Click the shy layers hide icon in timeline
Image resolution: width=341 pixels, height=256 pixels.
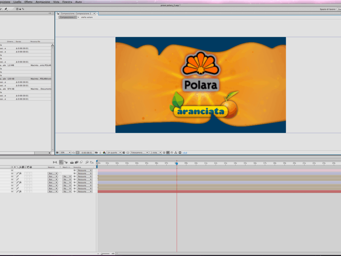click(72, 162)
